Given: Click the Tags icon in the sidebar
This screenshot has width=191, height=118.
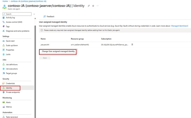Looking at the screenshot, I should (4, 27).
